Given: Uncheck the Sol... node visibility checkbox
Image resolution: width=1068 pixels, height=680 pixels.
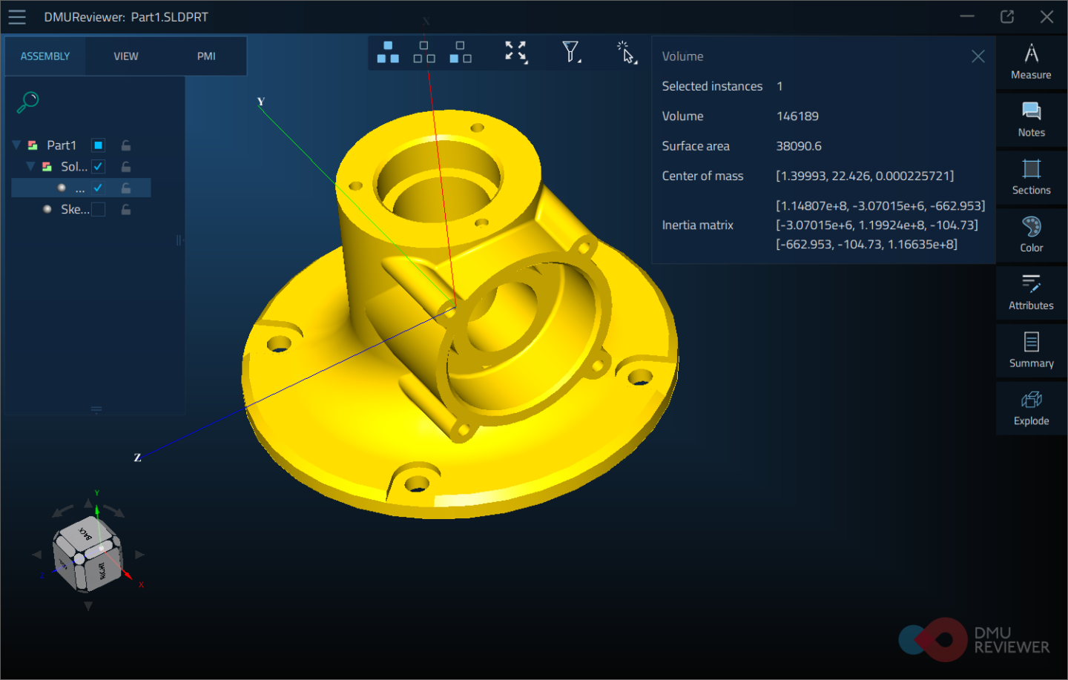Looking at the screenshot, I should point(97,166).
